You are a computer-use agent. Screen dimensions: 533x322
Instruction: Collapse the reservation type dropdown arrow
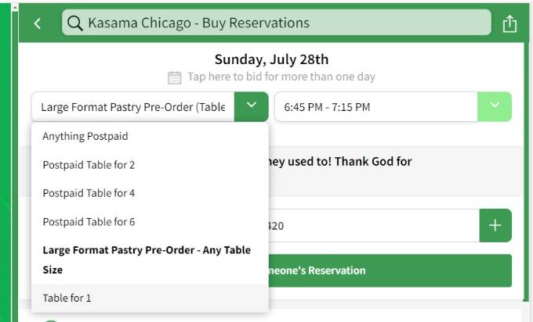click(251, 106)
